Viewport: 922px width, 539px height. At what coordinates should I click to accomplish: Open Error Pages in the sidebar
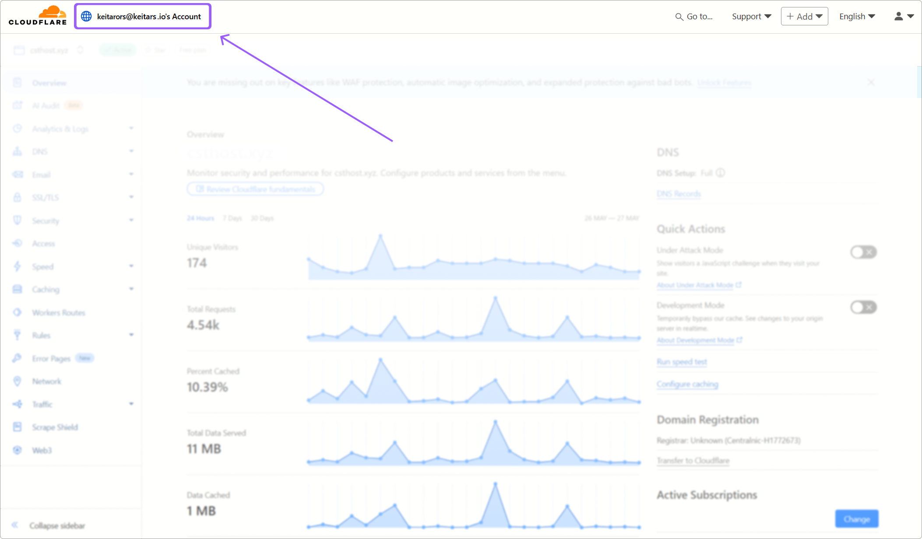51,358
